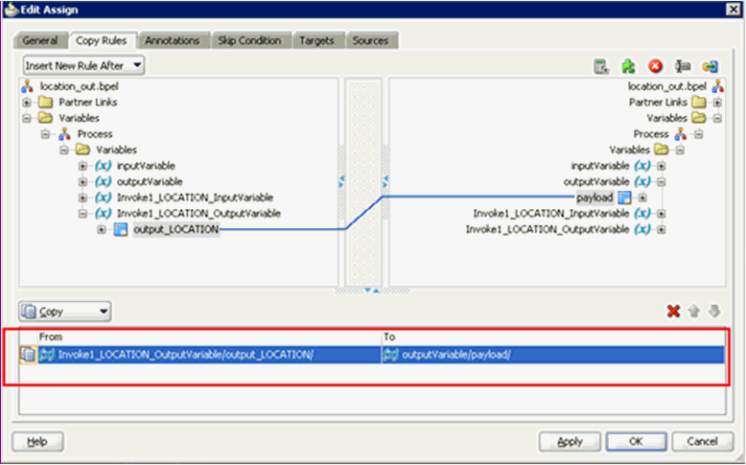Close the Edit Assign dialog
The image size is (746, 465).
click(734, 9)
